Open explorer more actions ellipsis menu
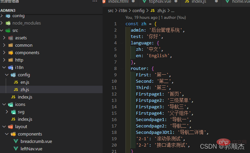This screenshot has height=153, width=250. click(95, 1)
